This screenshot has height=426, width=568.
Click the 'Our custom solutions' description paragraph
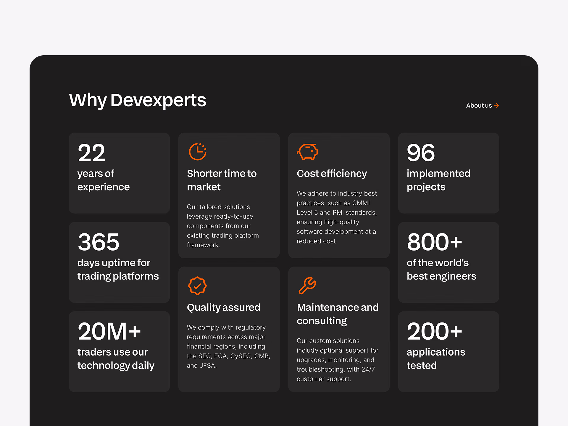[338, 360]
